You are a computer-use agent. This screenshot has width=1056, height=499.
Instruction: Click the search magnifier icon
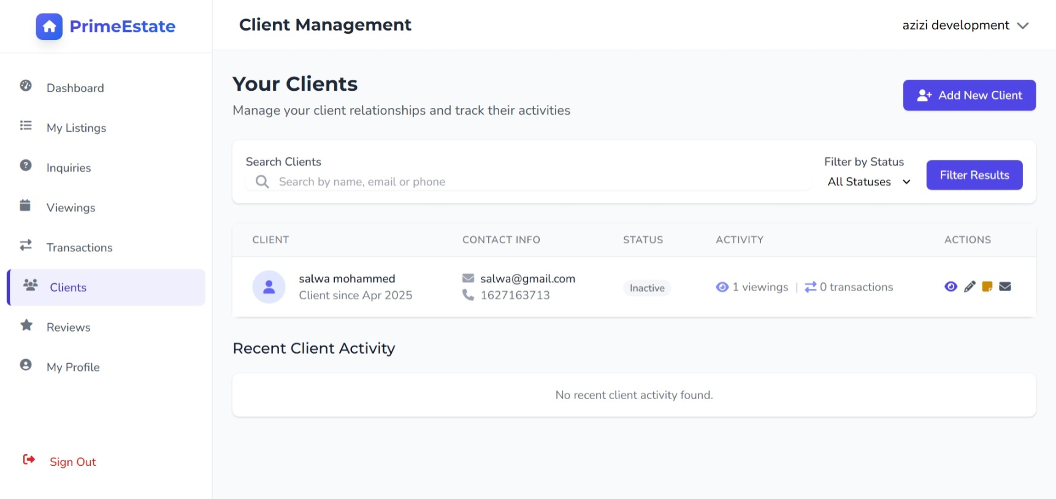point(262,182)
